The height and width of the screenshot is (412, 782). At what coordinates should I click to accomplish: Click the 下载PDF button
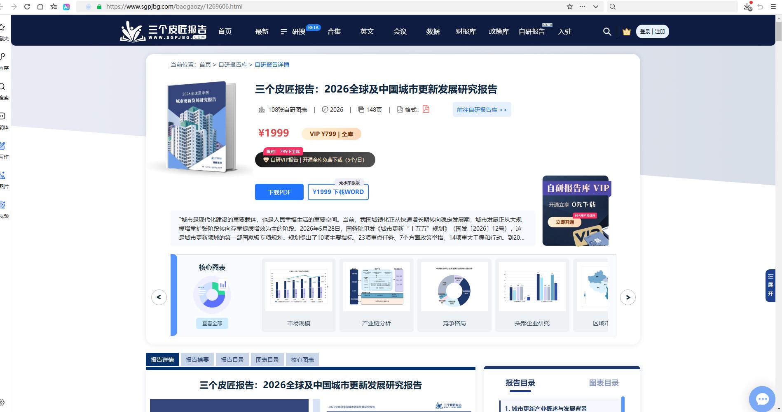pos(279,192)
